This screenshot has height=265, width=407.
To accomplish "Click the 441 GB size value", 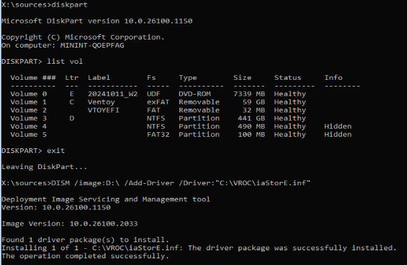I will tap(251, 118).
